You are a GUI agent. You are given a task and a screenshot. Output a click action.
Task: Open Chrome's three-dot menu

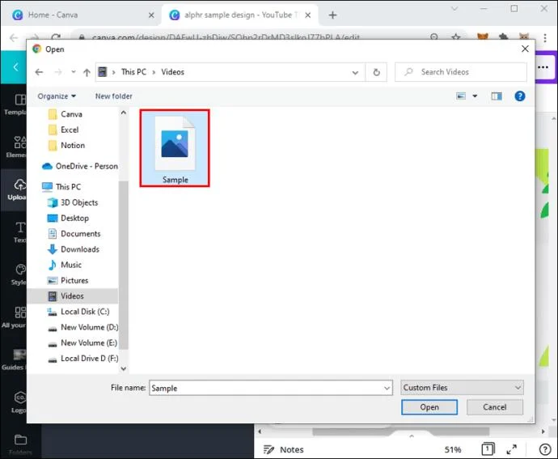tap(545, 37)
